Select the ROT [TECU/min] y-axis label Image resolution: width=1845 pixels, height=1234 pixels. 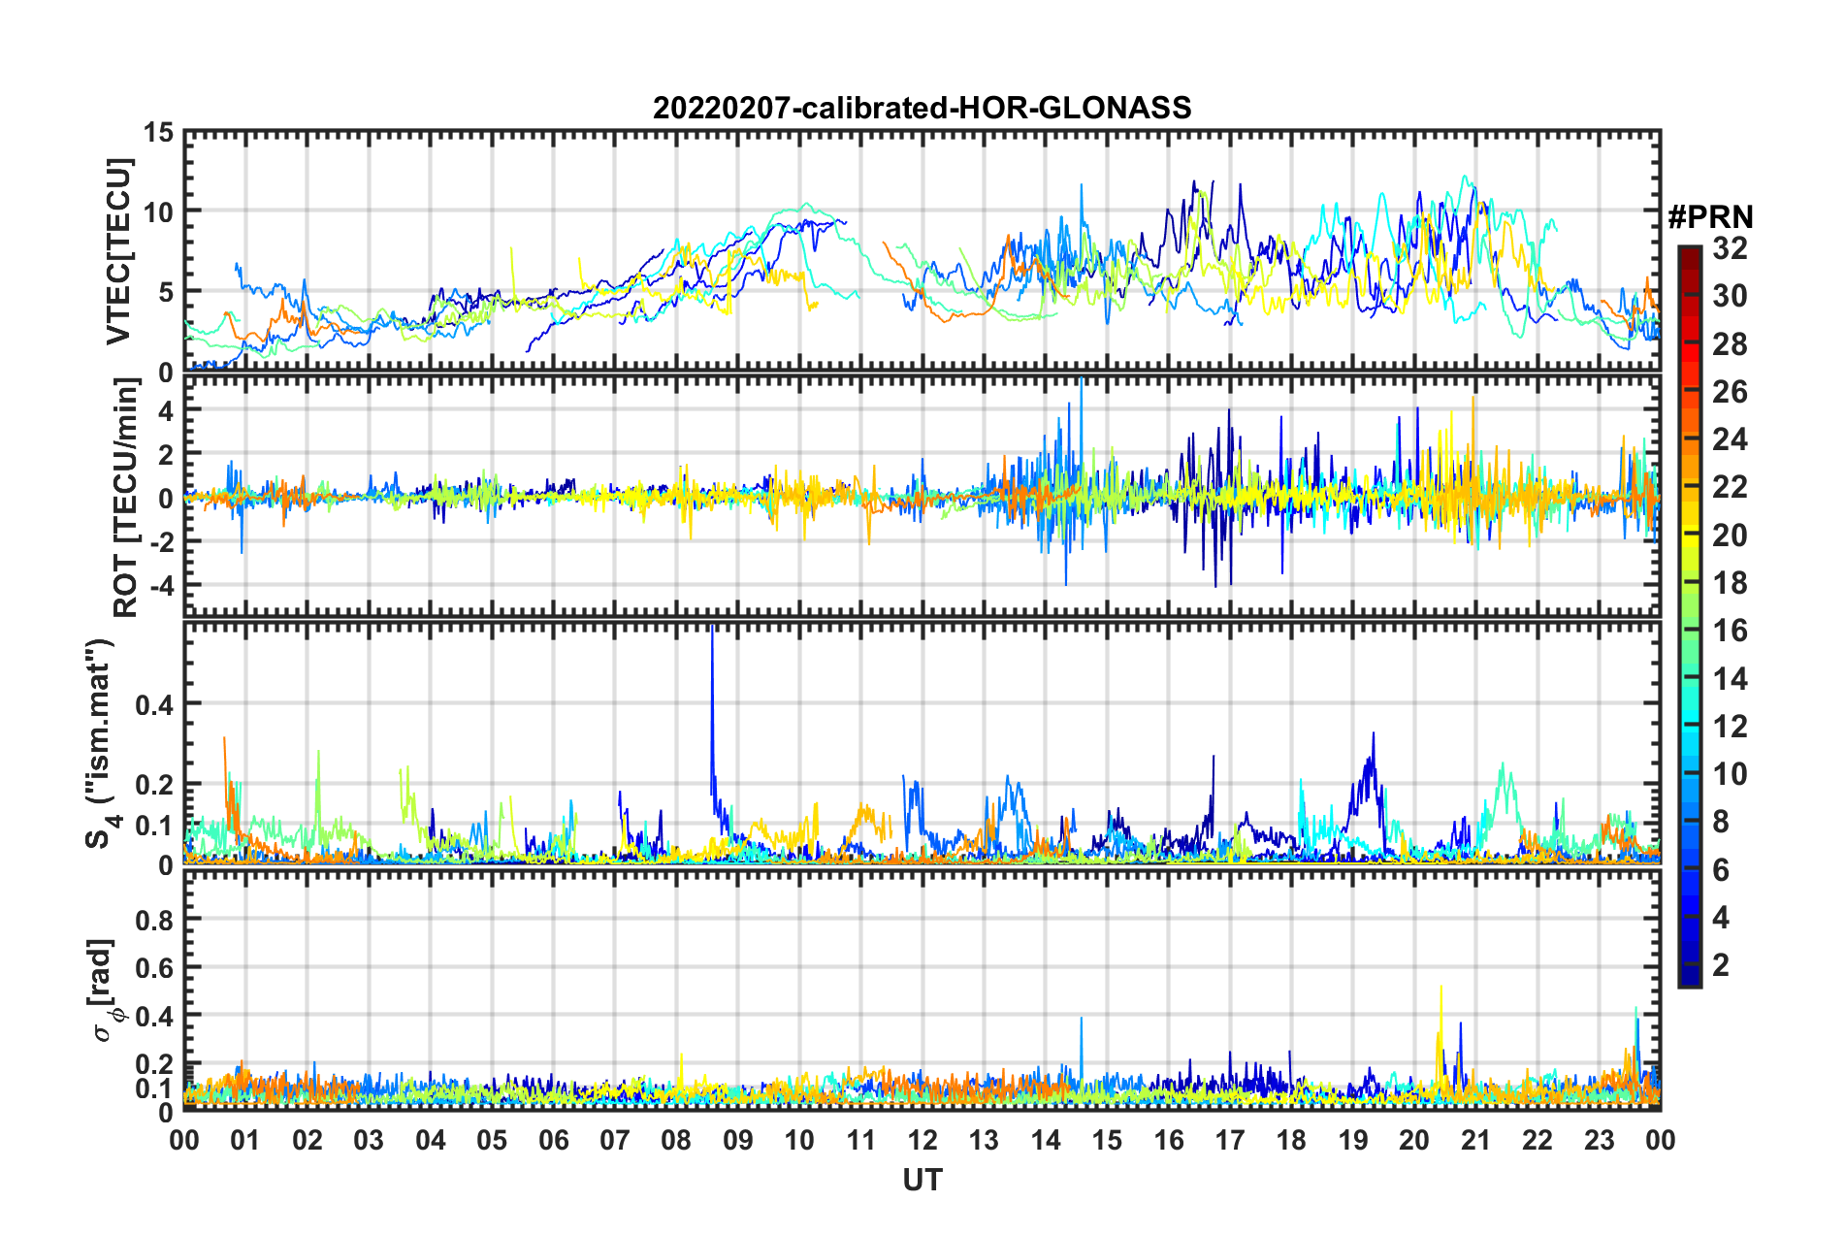(126, 498)
